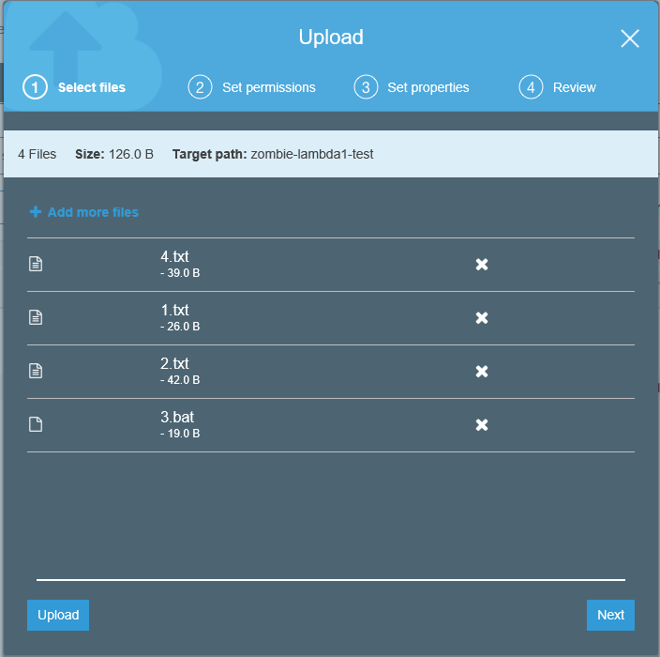Click the Add more files link

[x=93, y=212]
